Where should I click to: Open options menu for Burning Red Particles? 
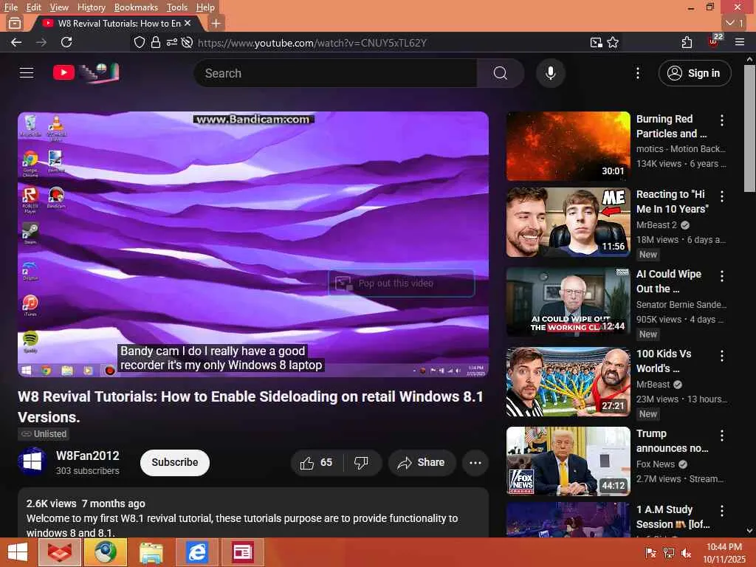[x=722, y=120]
